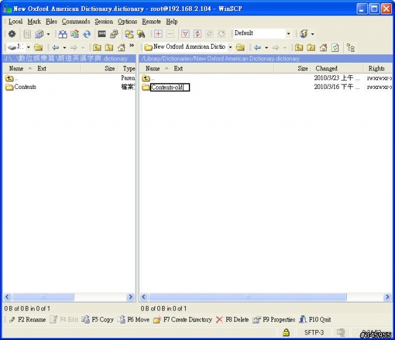Click Synchronize Browsing folders icon
The image size is (395, 340).
129,34
